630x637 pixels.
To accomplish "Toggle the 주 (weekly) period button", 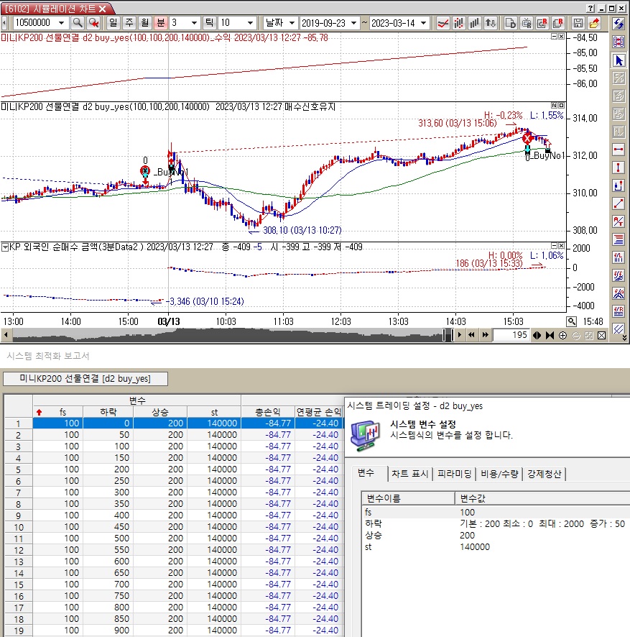I will [129, 23].
